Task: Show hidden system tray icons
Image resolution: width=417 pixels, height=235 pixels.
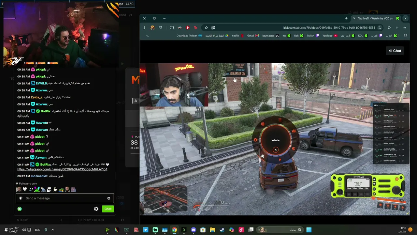Action: [53, 230]
